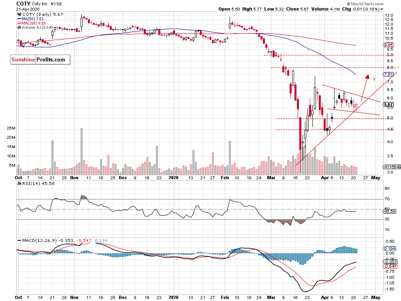Click the 'High 5.77' value in header
The image size is (401, 301).
(x=252, y=9)
